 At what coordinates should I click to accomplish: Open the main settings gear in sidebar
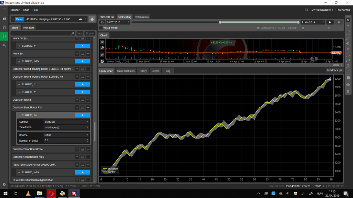click(4, 185)
